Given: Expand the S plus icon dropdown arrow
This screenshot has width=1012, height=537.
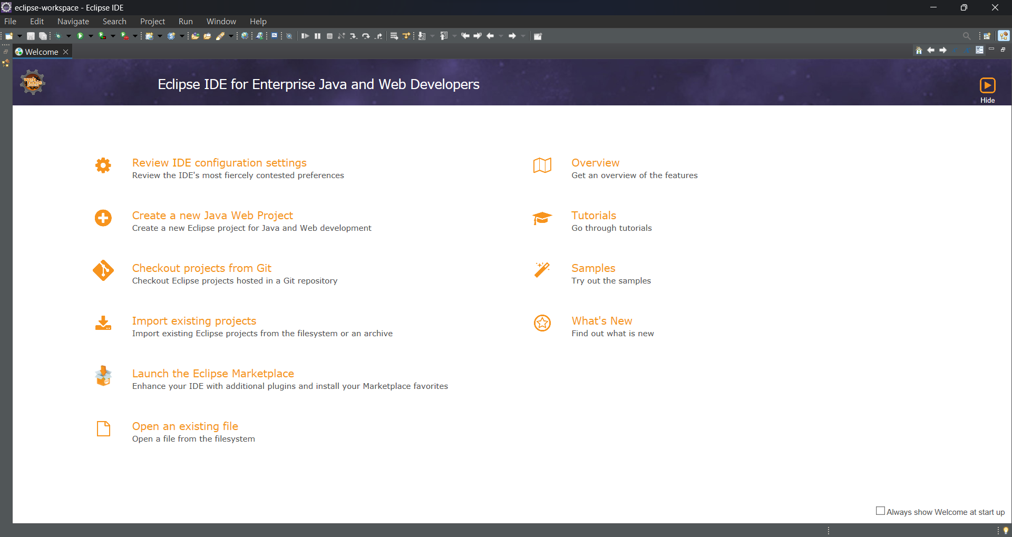Looking at the screenshot, I should click(x=182, y=36).
